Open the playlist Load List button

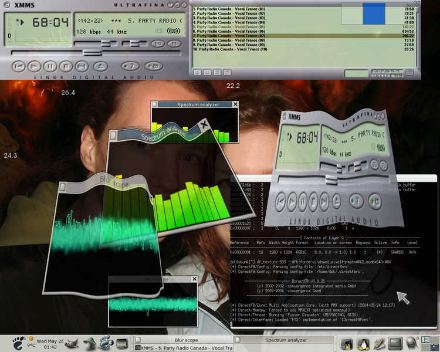pos(409,72)
